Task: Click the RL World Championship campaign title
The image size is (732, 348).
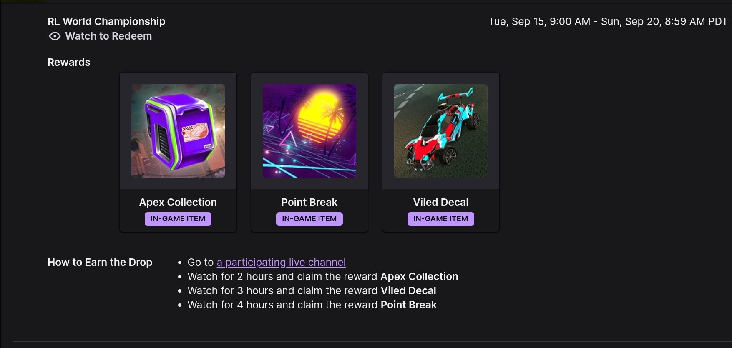Action: coord(106,21)
